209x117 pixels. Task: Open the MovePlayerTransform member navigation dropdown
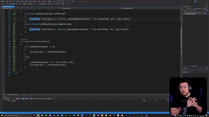[x=151, y=8]
